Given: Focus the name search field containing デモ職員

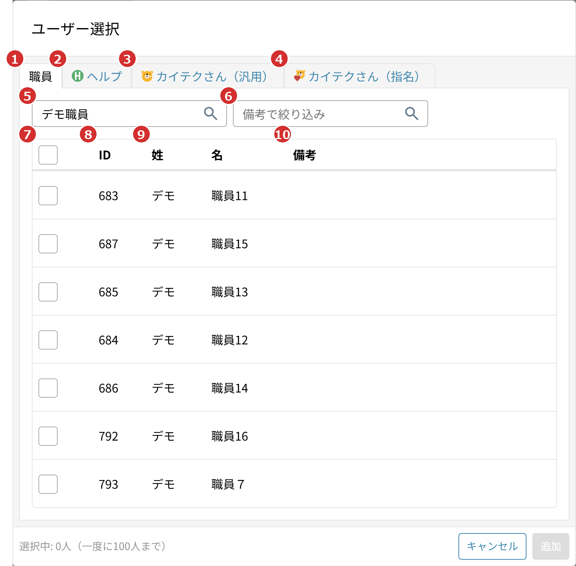Looking at the screenshot, I should pos(129,114).
